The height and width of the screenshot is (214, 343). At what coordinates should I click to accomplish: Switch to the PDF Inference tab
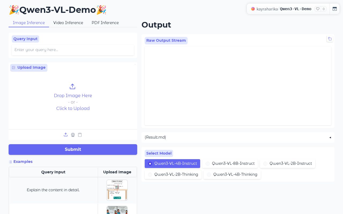105,23
